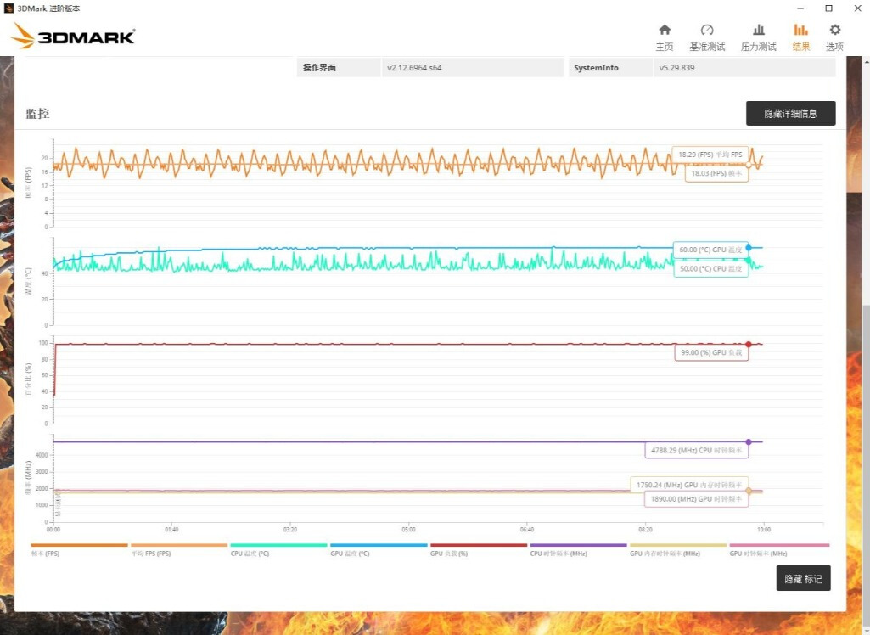870x635 pixels.
Task: Select the SystemInfo v5.29.839 row
Action: coord(704,67)
